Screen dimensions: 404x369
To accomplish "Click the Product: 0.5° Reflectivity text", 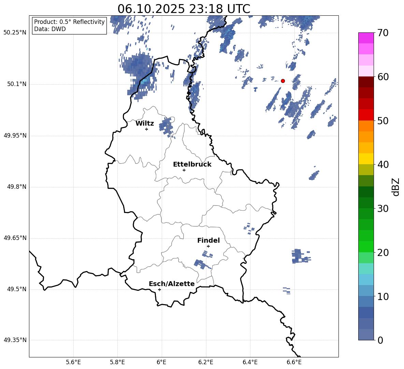I will (69, 22).
